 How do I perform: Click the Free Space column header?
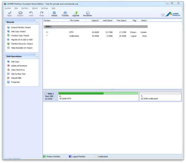[120, 20]
